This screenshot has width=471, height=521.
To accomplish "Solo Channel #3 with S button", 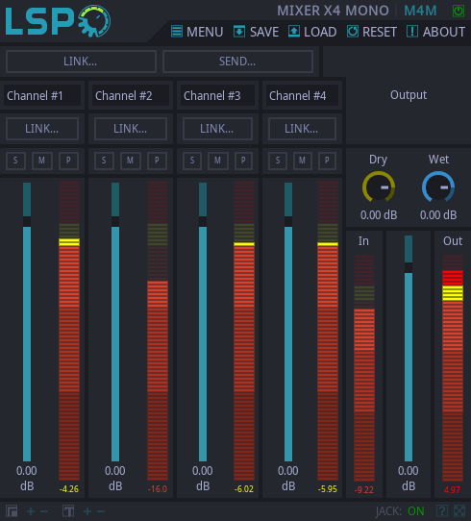I will click(x=192, y=161).
